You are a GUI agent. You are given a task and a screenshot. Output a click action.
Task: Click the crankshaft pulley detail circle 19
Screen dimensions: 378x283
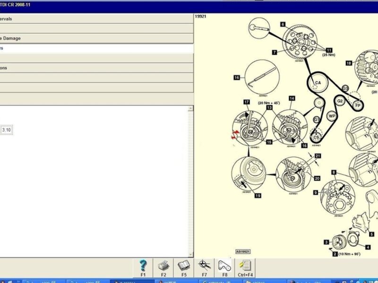[249, 175]
